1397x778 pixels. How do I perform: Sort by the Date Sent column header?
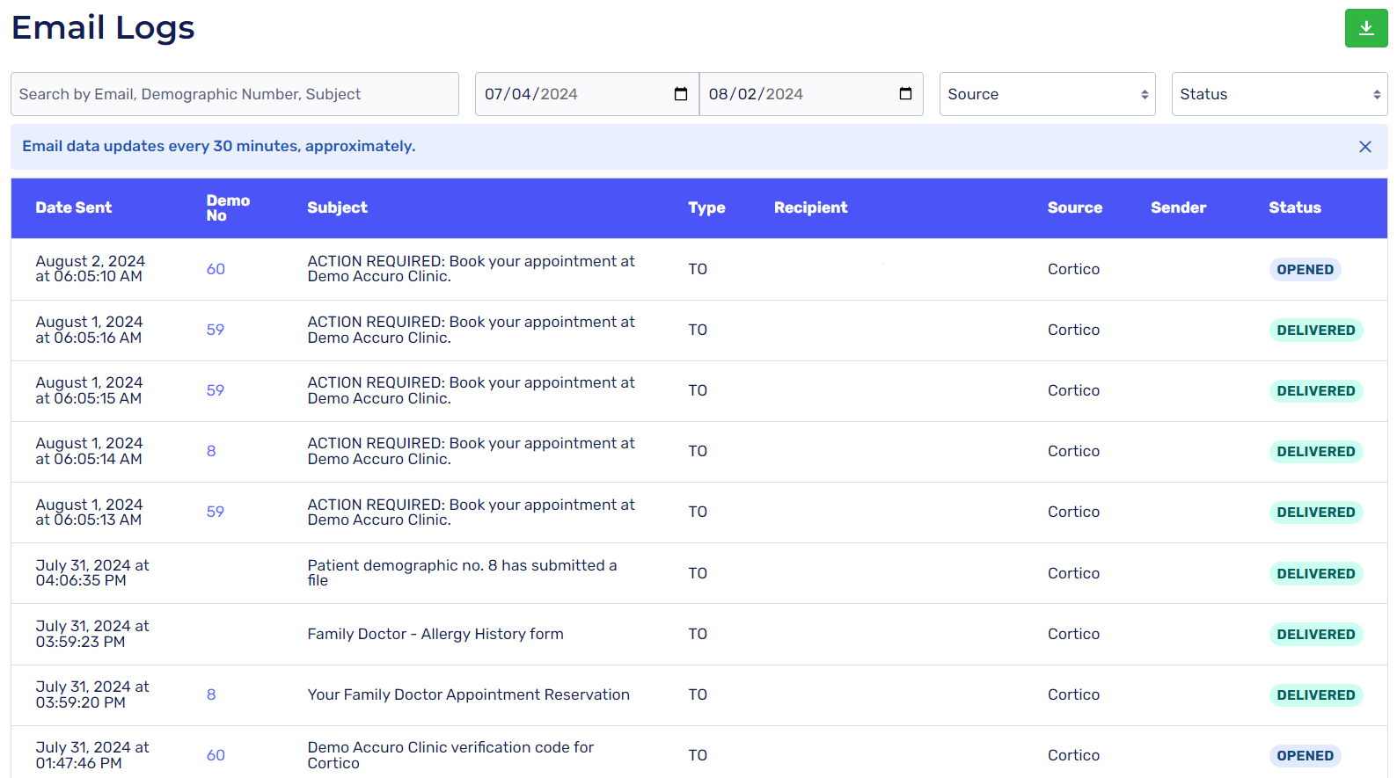pos(74,207)
